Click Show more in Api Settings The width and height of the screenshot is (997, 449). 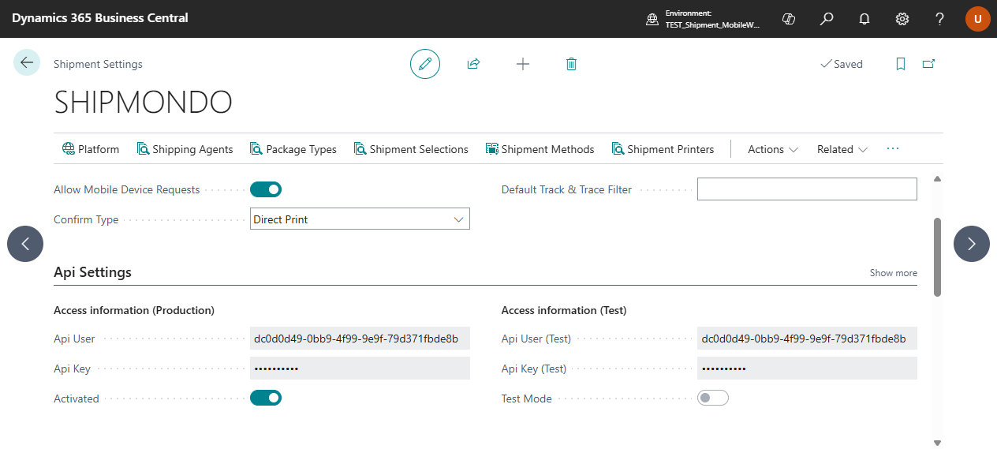pos(894,273)
